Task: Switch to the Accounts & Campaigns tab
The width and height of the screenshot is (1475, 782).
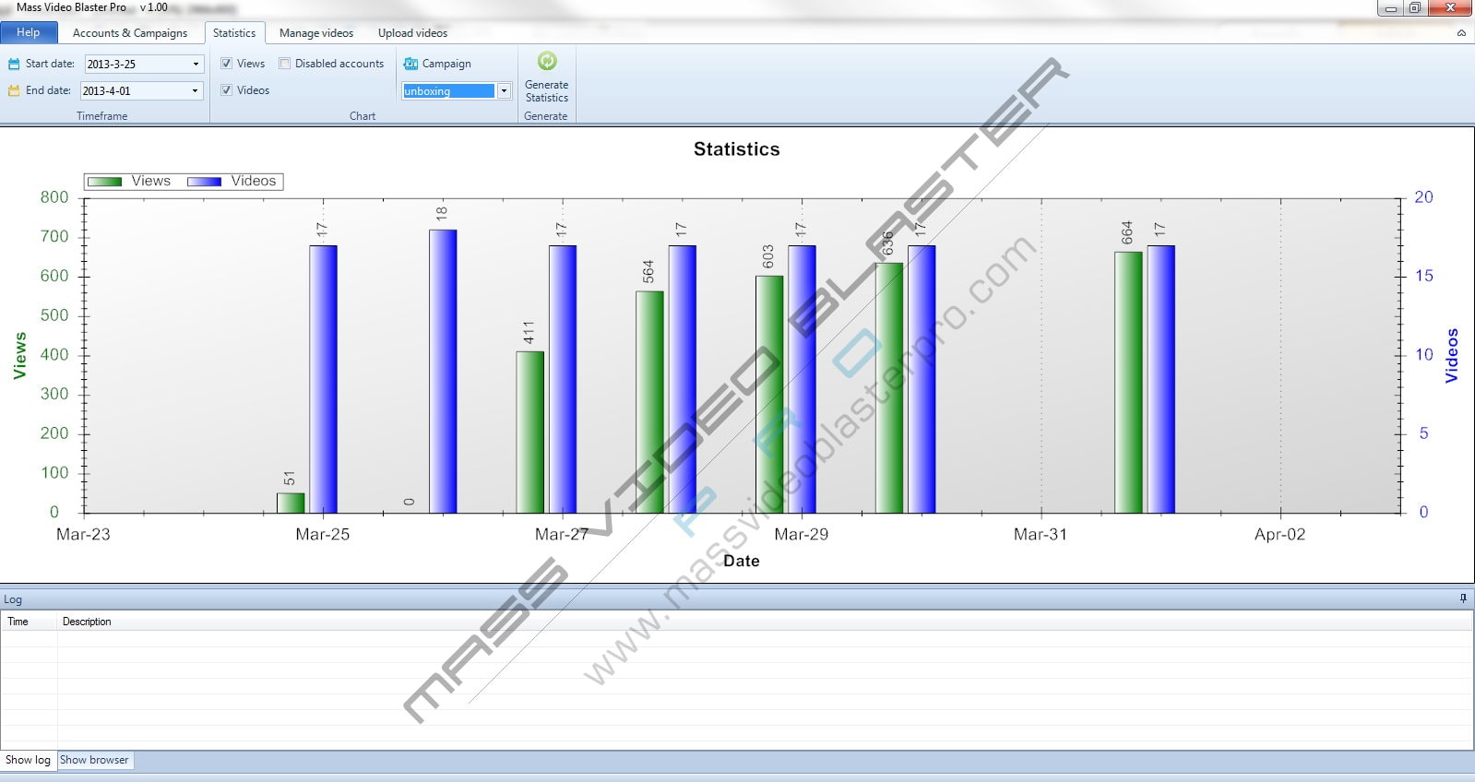Action: (130, 33)
